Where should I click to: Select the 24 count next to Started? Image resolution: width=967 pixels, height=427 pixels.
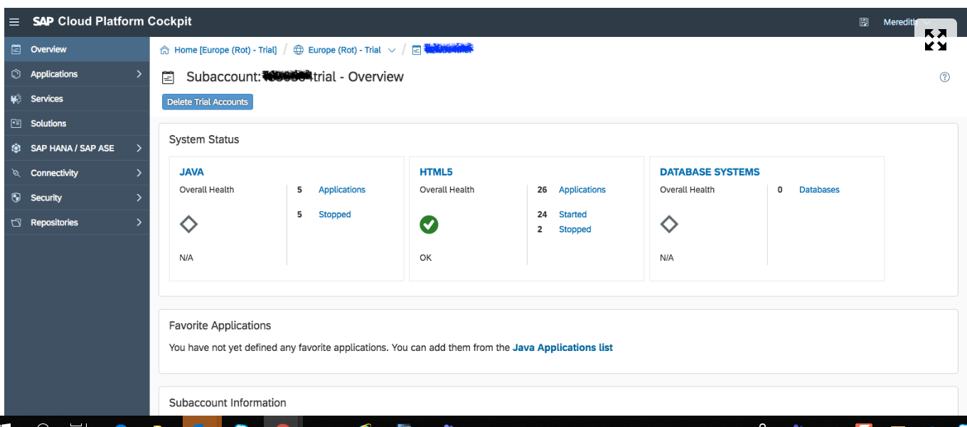[x=543, y=215]
